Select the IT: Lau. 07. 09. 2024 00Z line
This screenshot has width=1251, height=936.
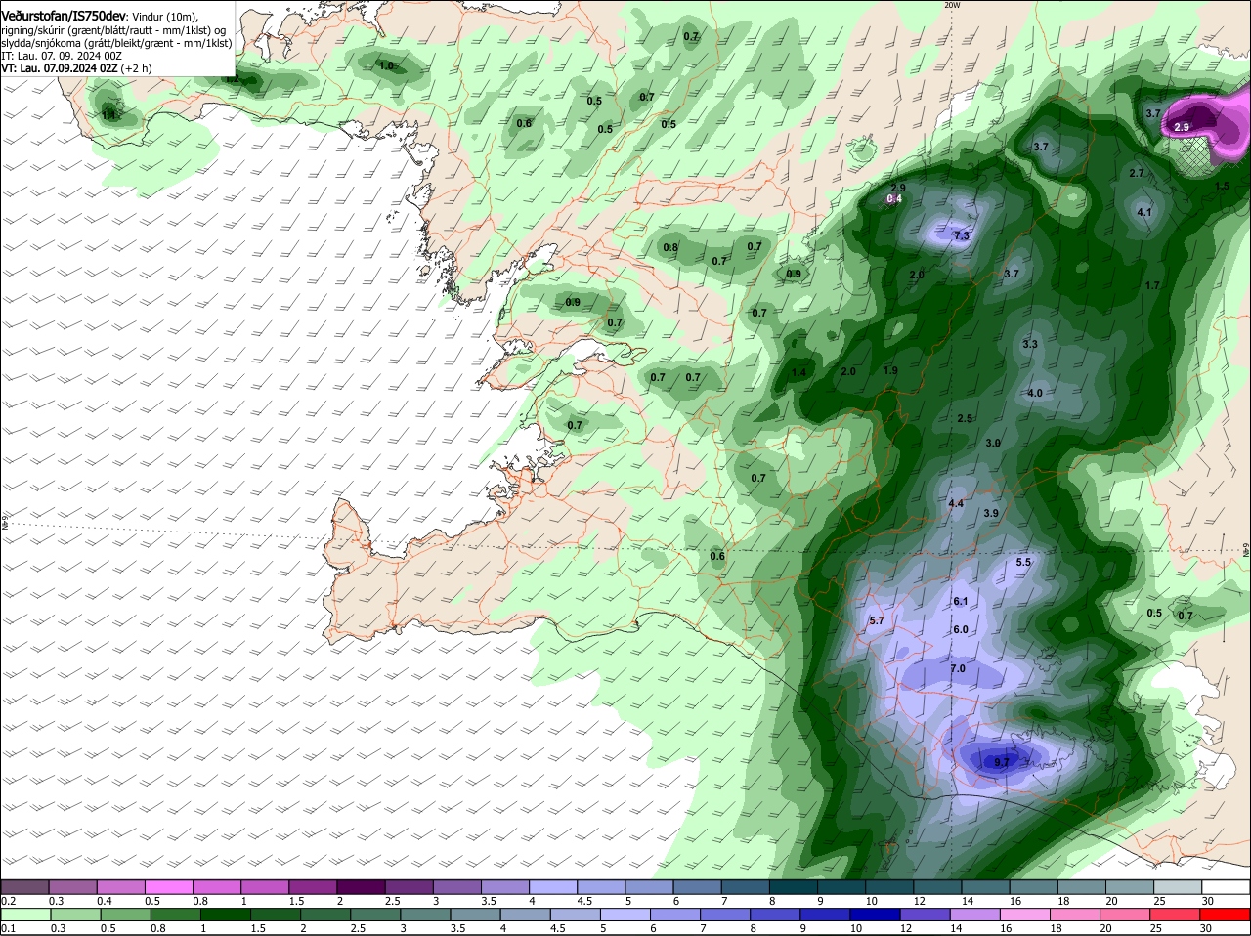[60, 56]
